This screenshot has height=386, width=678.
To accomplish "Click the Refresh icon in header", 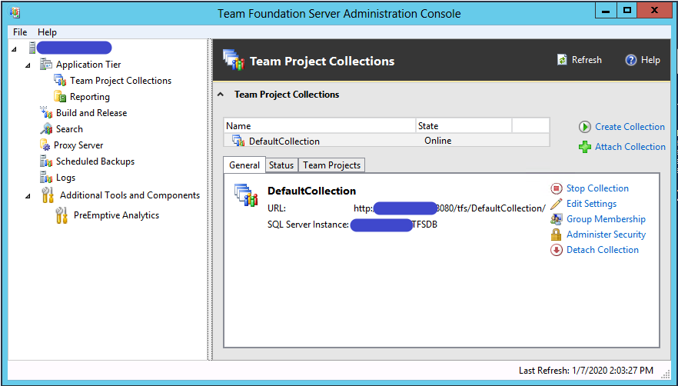I will point(562,60).
